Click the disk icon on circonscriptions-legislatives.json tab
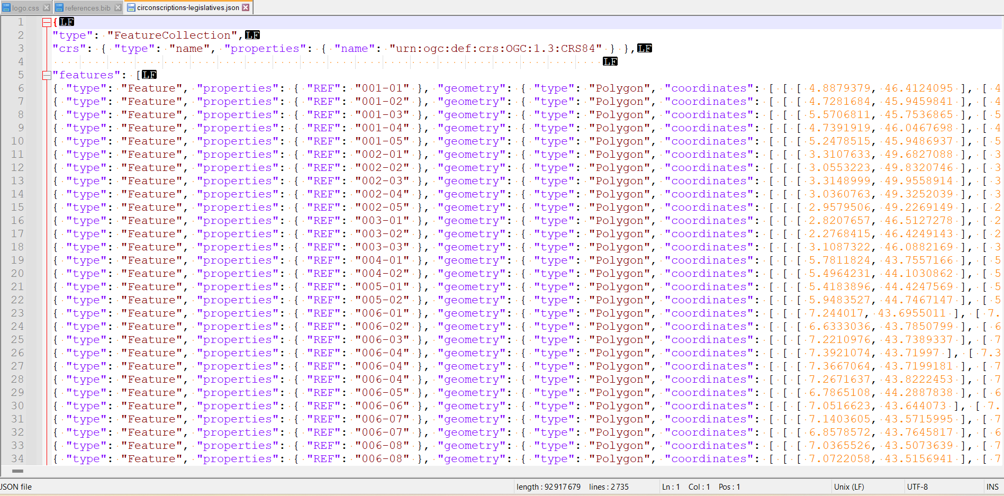The width and height of the screenshot is (1004, 496). point(131,7)
